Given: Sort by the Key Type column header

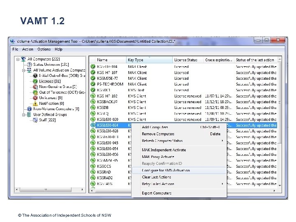Looking at the screenshot, I should pos(149,60).
